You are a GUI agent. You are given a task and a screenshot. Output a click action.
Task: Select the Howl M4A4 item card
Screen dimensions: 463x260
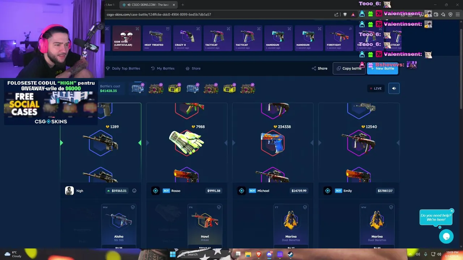pyautogui.click(x=205, y=227)
